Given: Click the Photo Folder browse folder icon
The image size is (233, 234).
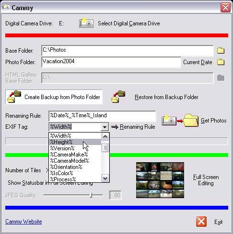Looking at the screenshot, I should point(221,62).
